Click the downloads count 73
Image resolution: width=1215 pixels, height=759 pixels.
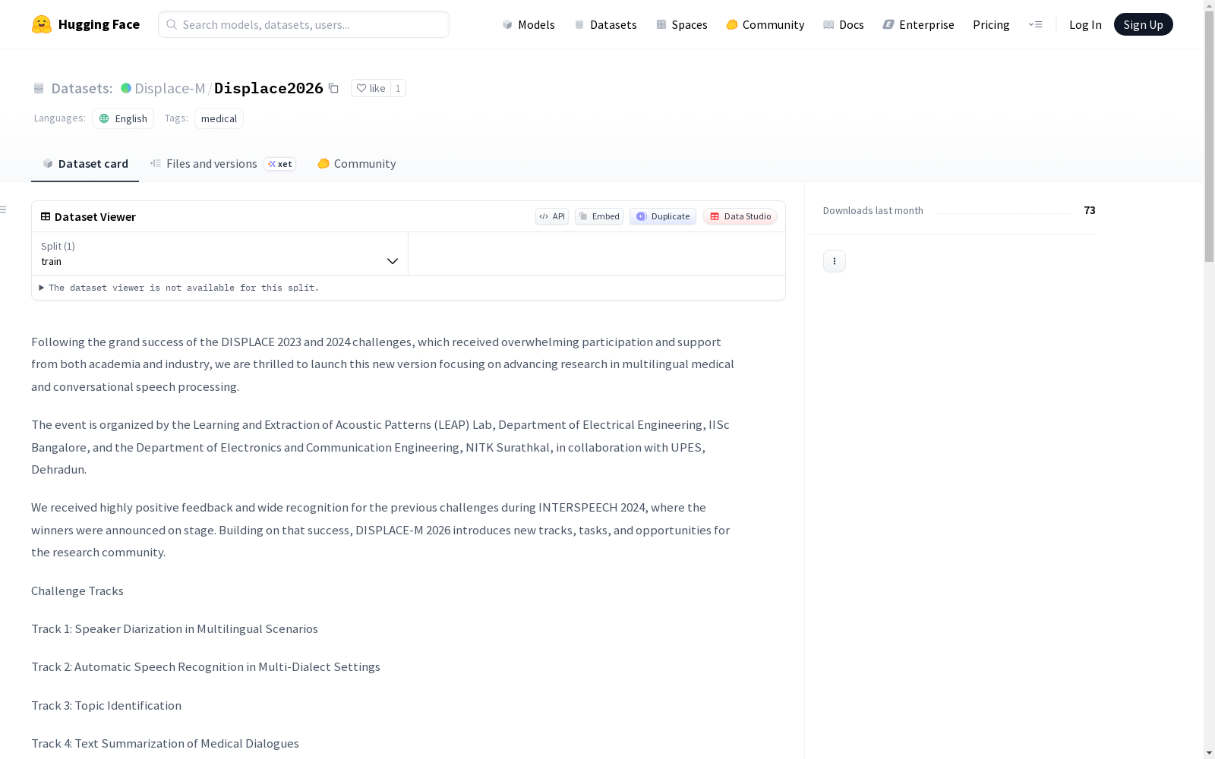point(1090,210)
